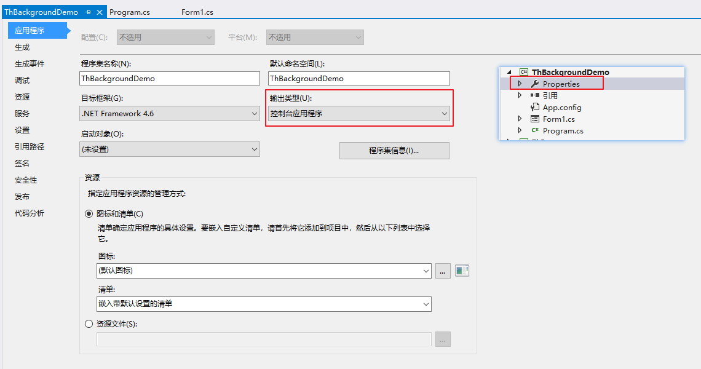Click the 引用 references icon in tree

(x=534, y=95)
